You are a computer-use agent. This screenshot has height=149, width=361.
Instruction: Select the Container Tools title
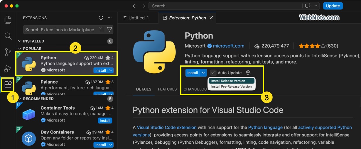coord(58,108)
